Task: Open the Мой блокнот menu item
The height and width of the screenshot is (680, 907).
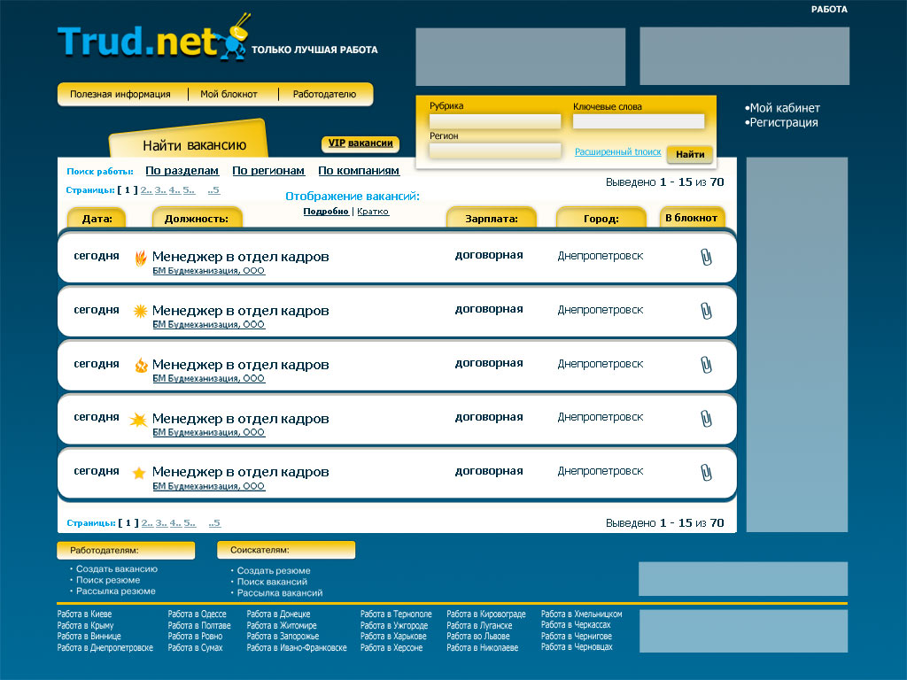Action: (229, 94)
